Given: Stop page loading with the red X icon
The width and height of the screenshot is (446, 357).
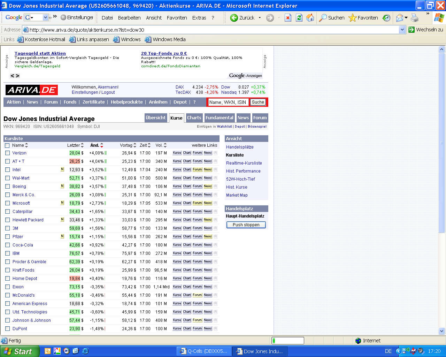Looking at the screenshot, I should click(x=288, y=18).
